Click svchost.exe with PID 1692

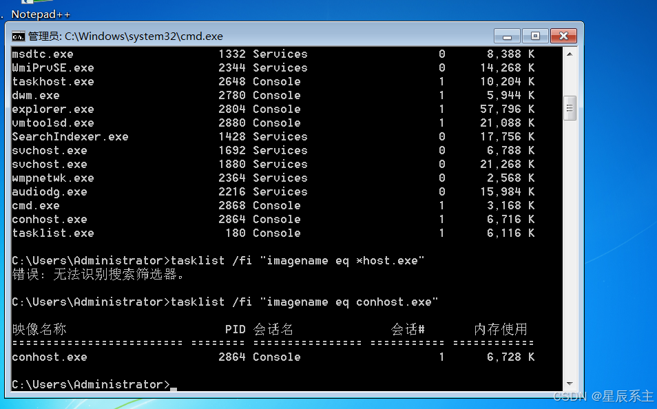tap(50, 151)
